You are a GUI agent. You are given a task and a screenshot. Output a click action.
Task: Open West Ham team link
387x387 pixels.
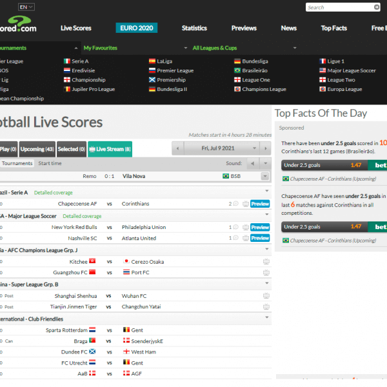click(144, 352)
